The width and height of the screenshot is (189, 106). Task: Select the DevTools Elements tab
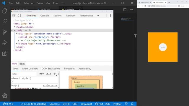[31, 16]
